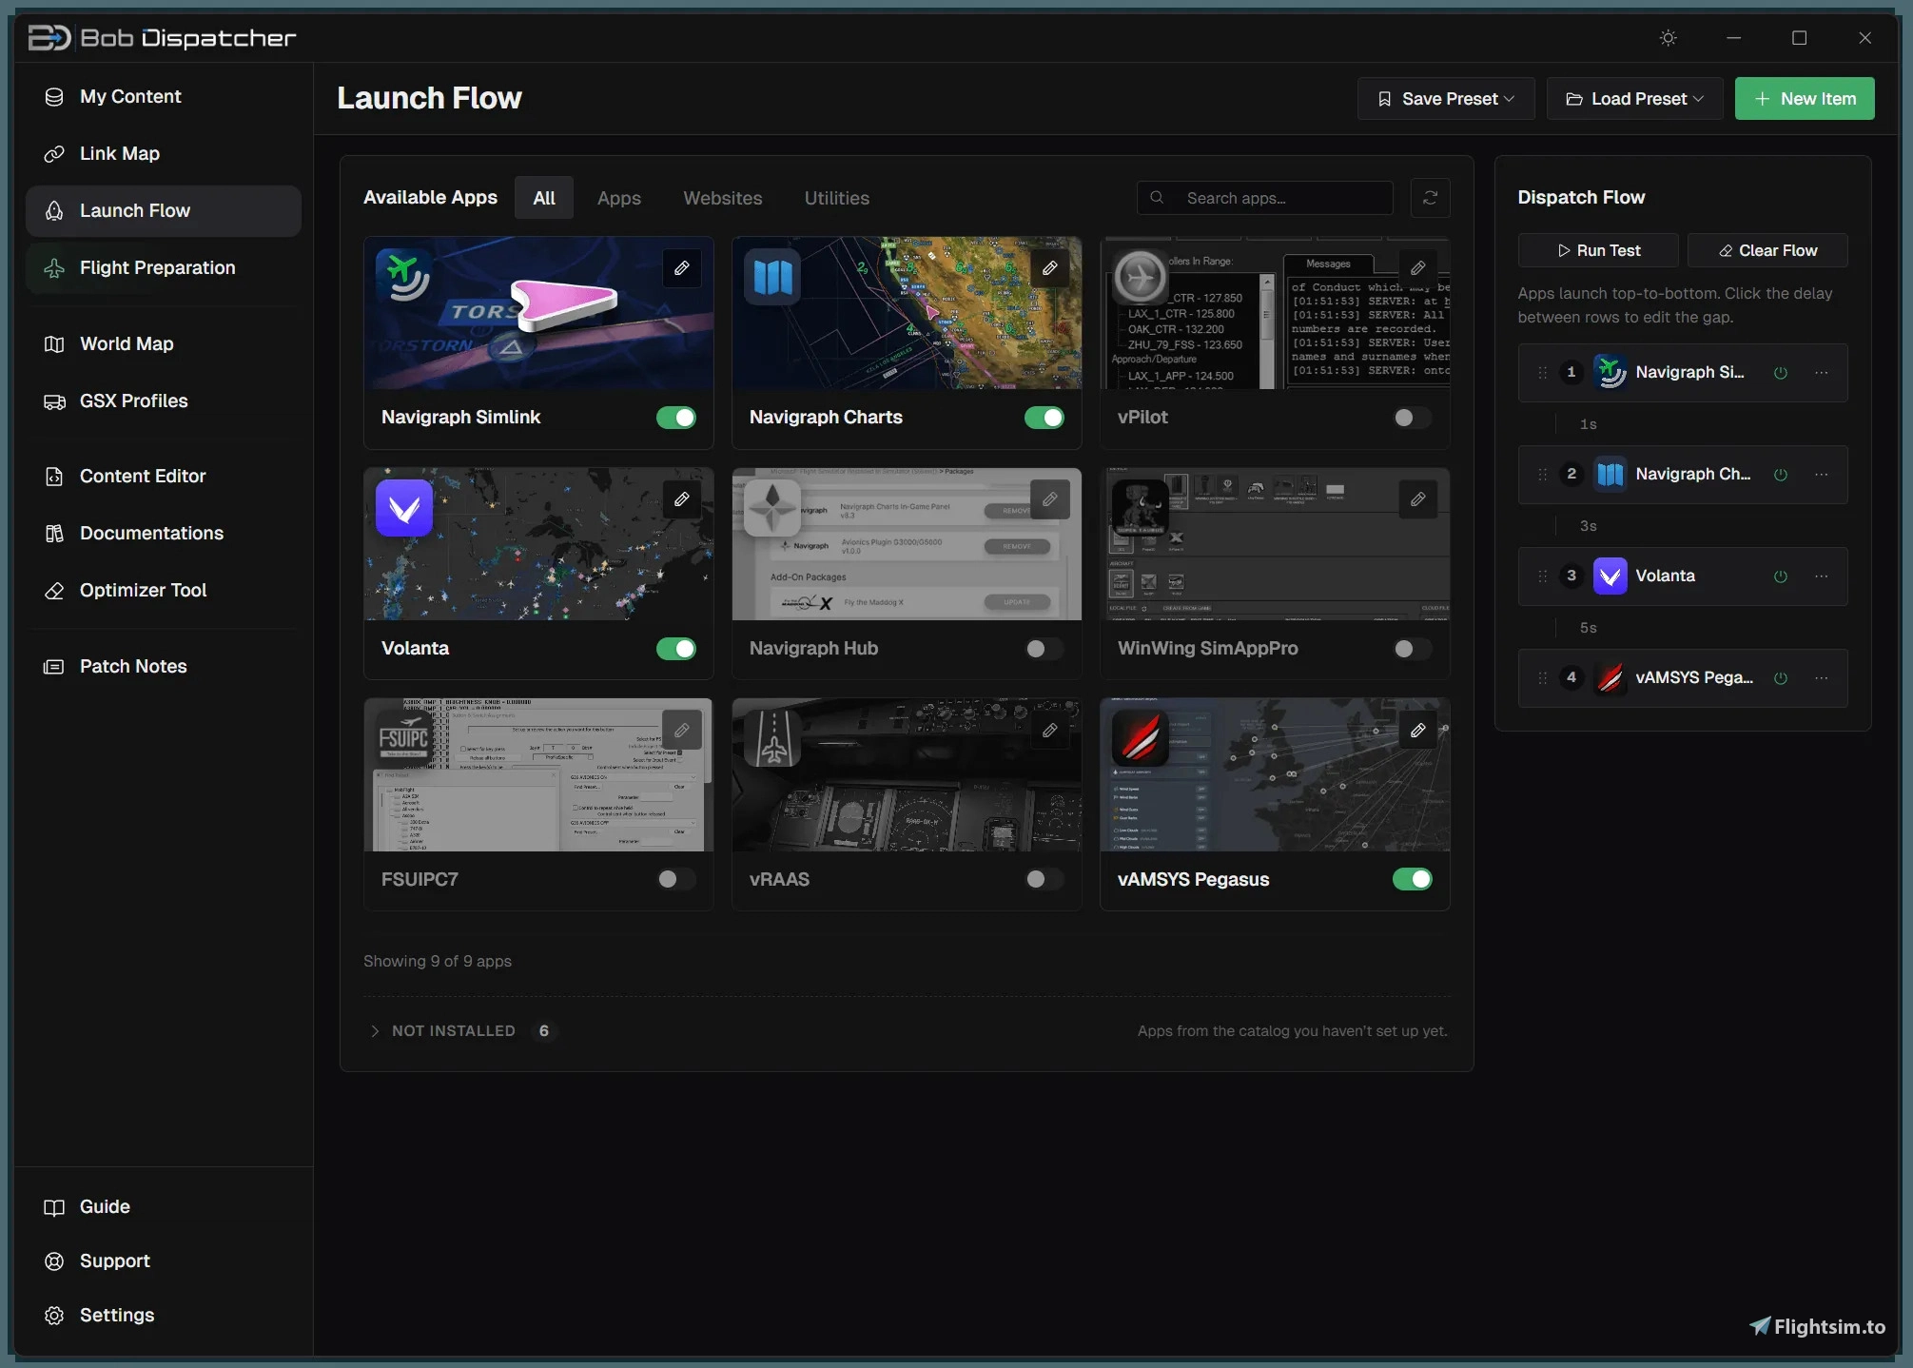Toggle the power icon for Navigraph Charts row
The image size is (1913, 1368).
coord(1781,475)
